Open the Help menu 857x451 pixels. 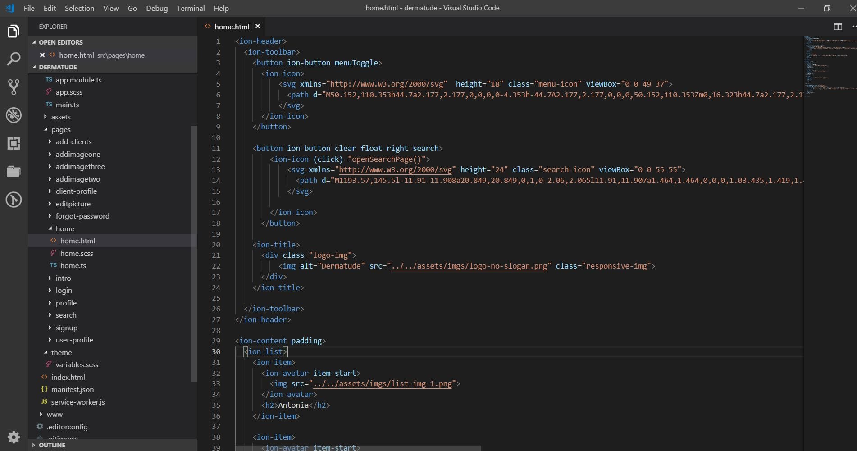point(221,8)
